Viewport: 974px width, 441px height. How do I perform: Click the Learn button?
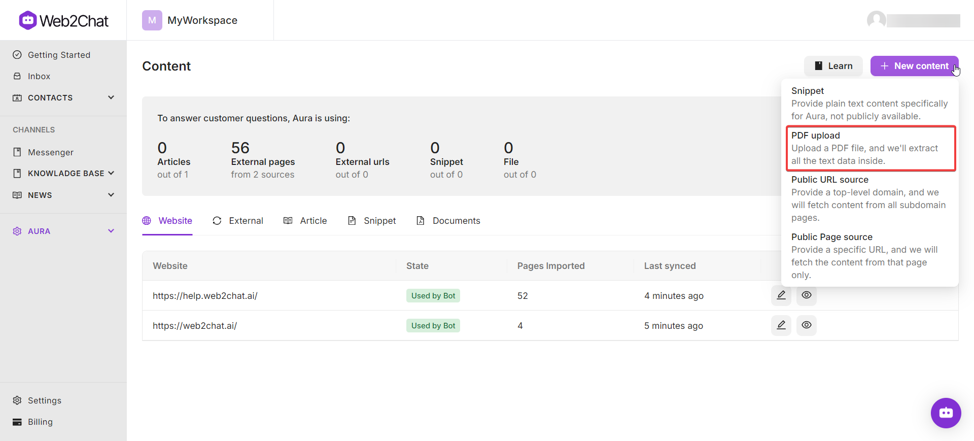[833, 66]
